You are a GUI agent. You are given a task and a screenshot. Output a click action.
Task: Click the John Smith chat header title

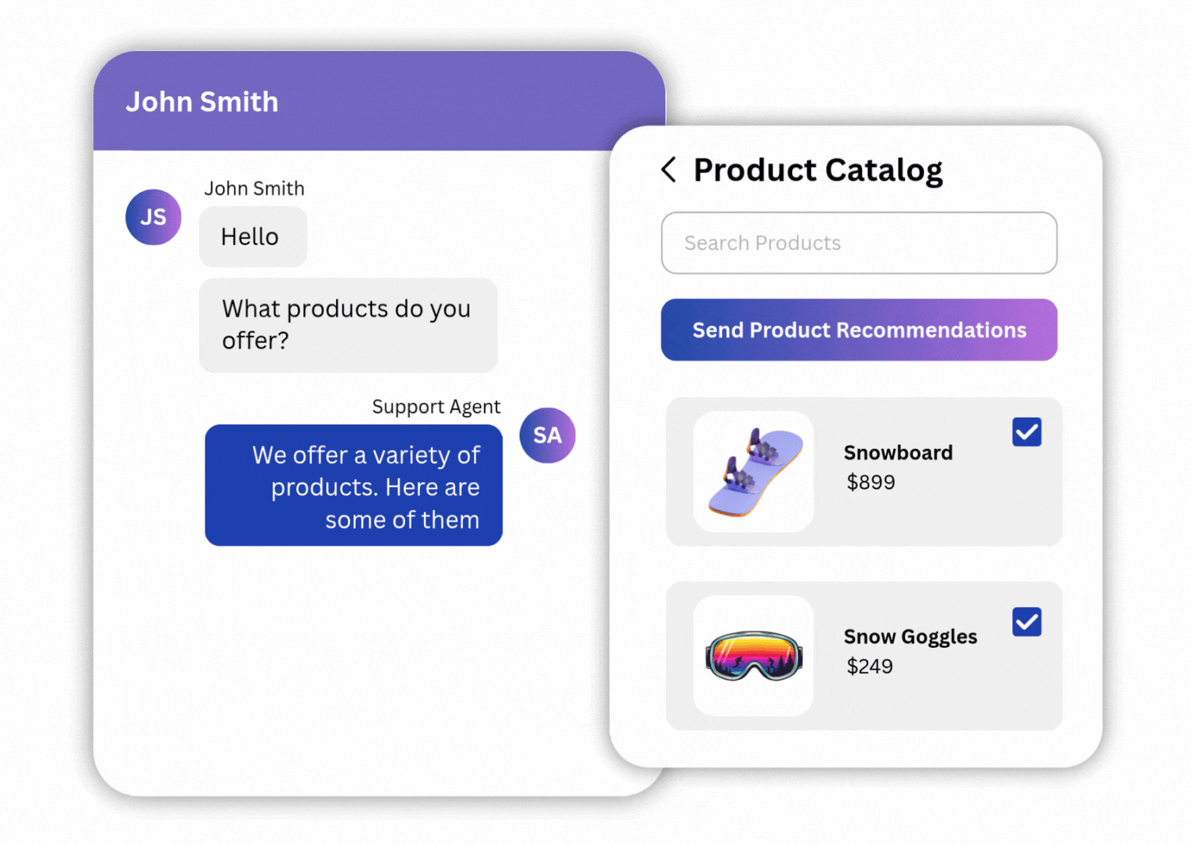tap(202, 102)
